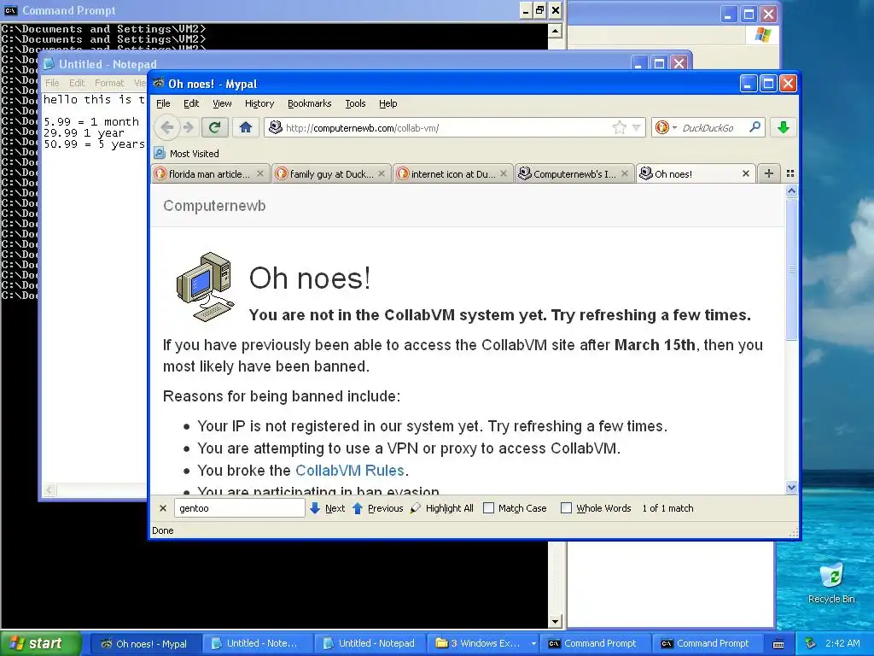Show all tabs grid icon

click(790, 173)
